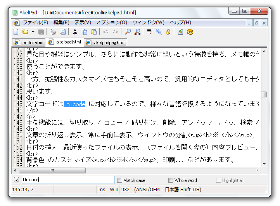Click the </p> tag on line 146
280x206 pixels.
(32, 110)
